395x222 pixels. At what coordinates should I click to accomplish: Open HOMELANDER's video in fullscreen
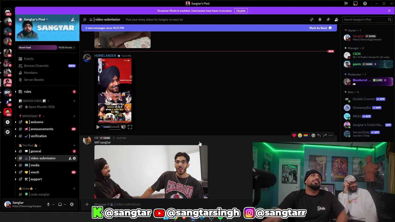pyautogui.click(x=130, y=127)
